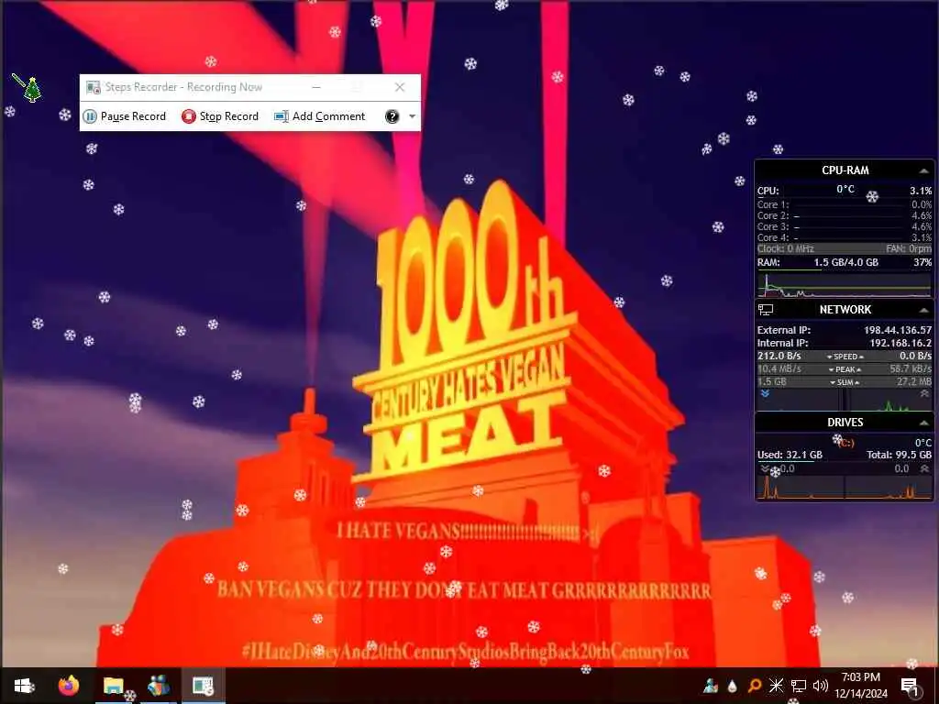Close the Steps Recorder window

[400, 87]
